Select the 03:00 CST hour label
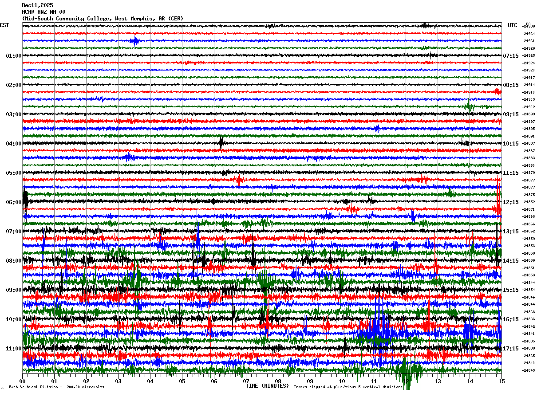The image size is (537, 393). coord(14,114)
